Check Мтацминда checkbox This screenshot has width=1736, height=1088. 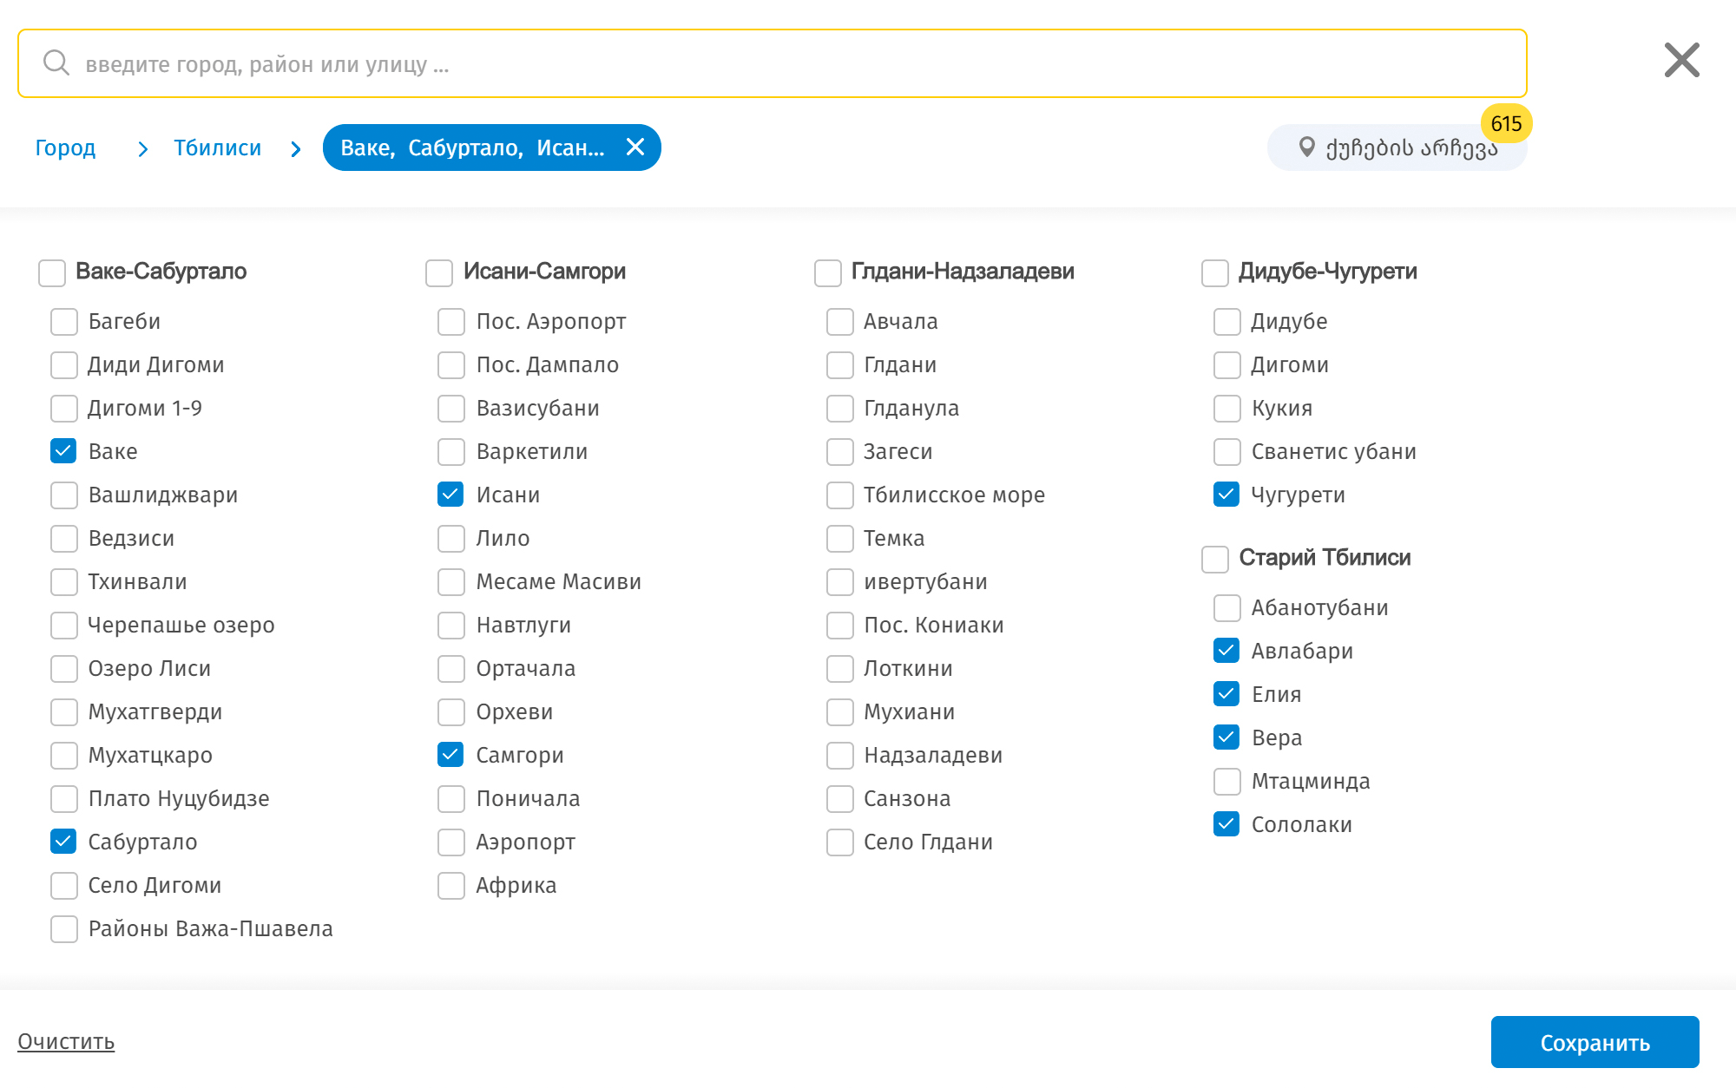[1226, 782]
